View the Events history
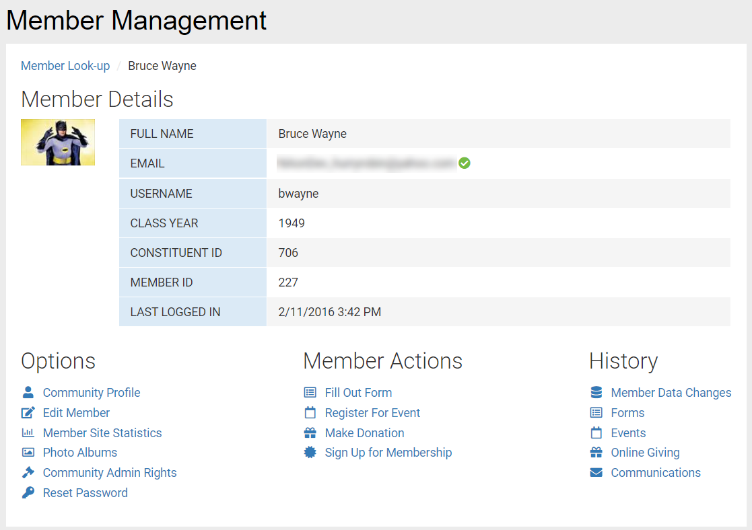752x530 pixels. coord(630,432)
